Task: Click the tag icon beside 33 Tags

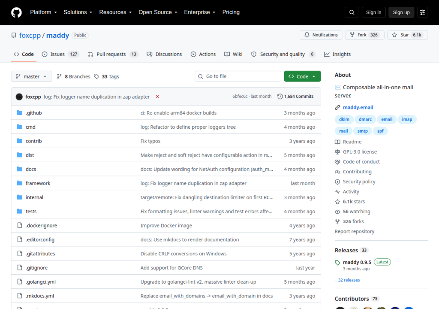Action: (96, 76)
